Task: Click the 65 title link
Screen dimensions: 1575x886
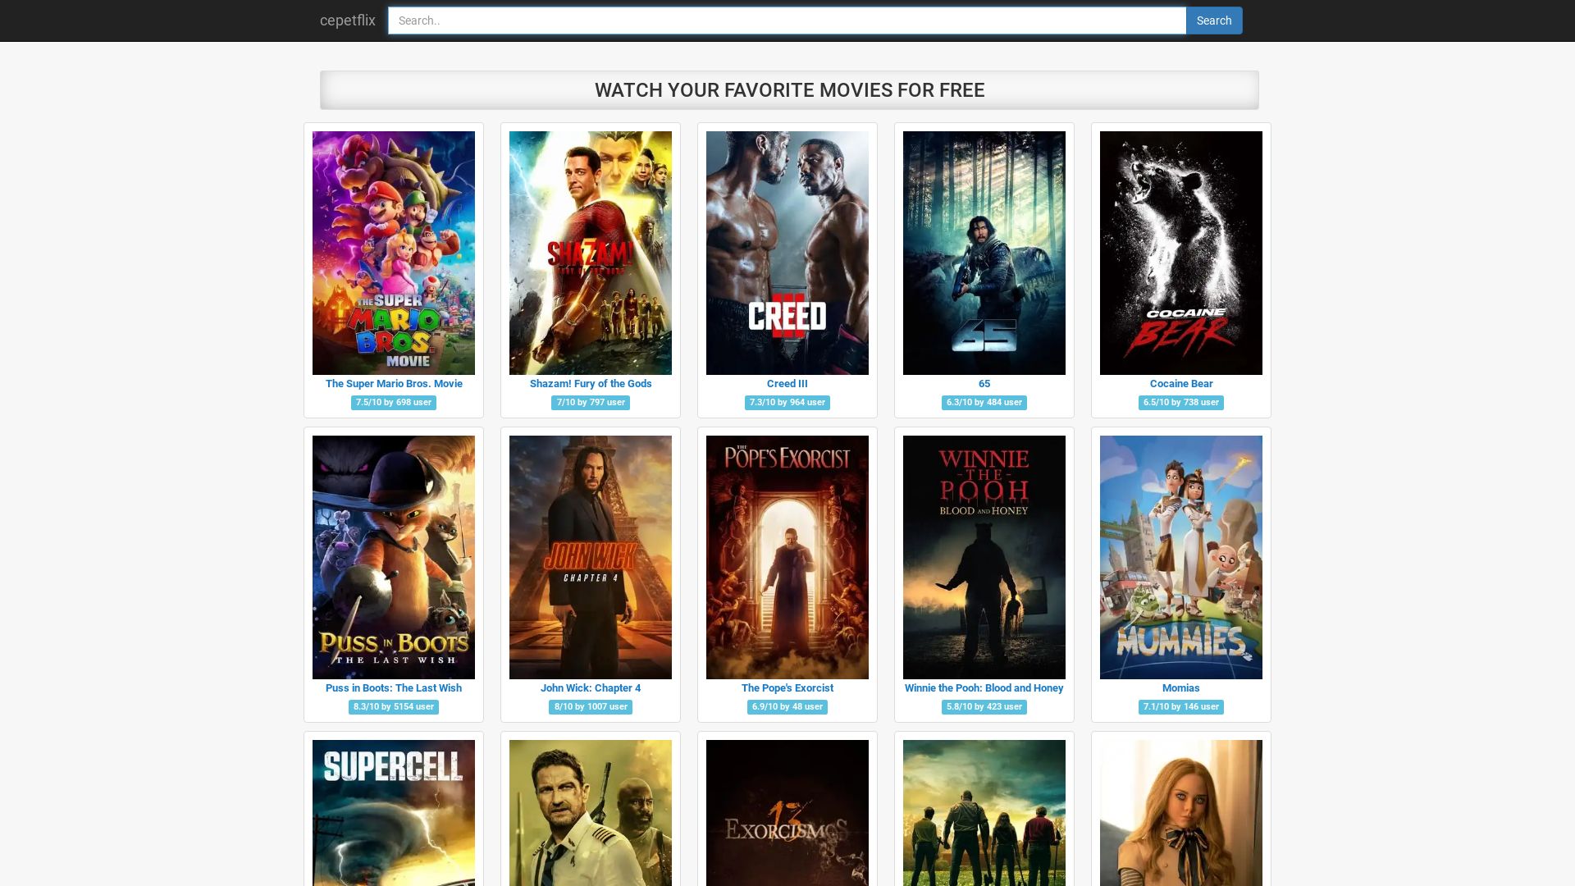Action: 984,383
